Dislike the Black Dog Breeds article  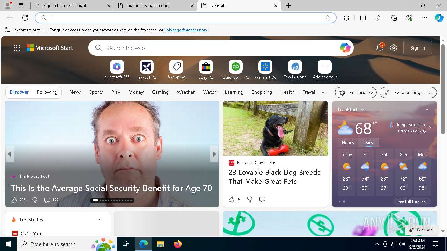pos(250,199)
